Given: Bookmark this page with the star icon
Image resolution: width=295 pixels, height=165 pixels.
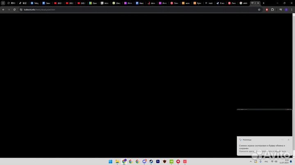Looking at the screenshot, I should 259,9.
